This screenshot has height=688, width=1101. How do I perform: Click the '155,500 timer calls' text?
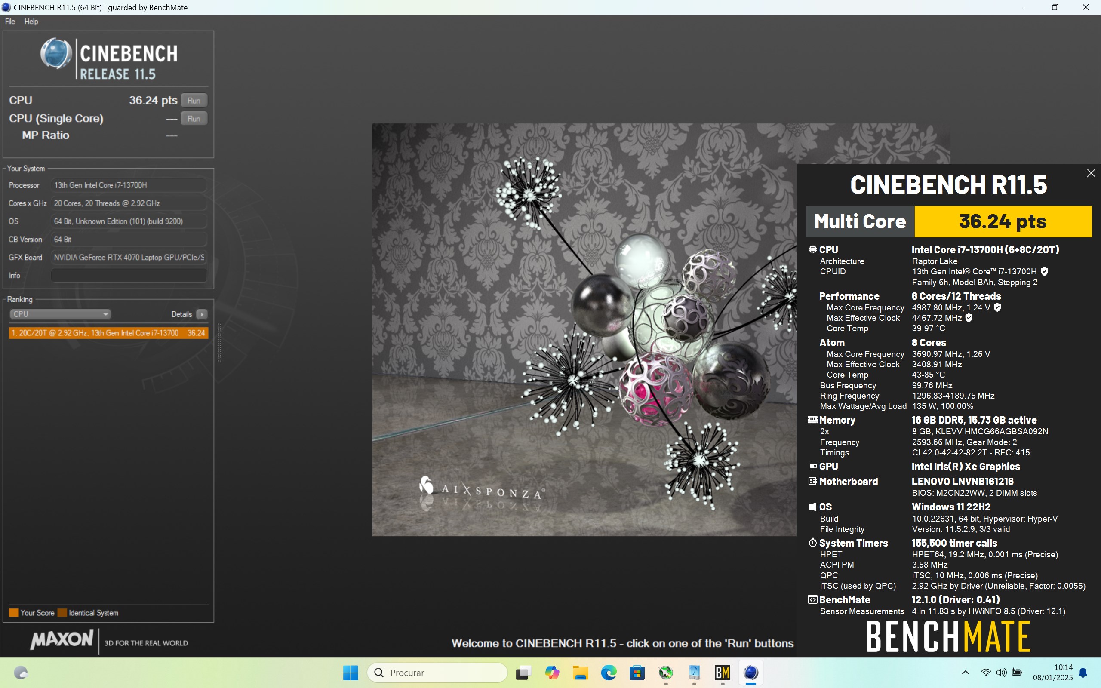[954, 543]
